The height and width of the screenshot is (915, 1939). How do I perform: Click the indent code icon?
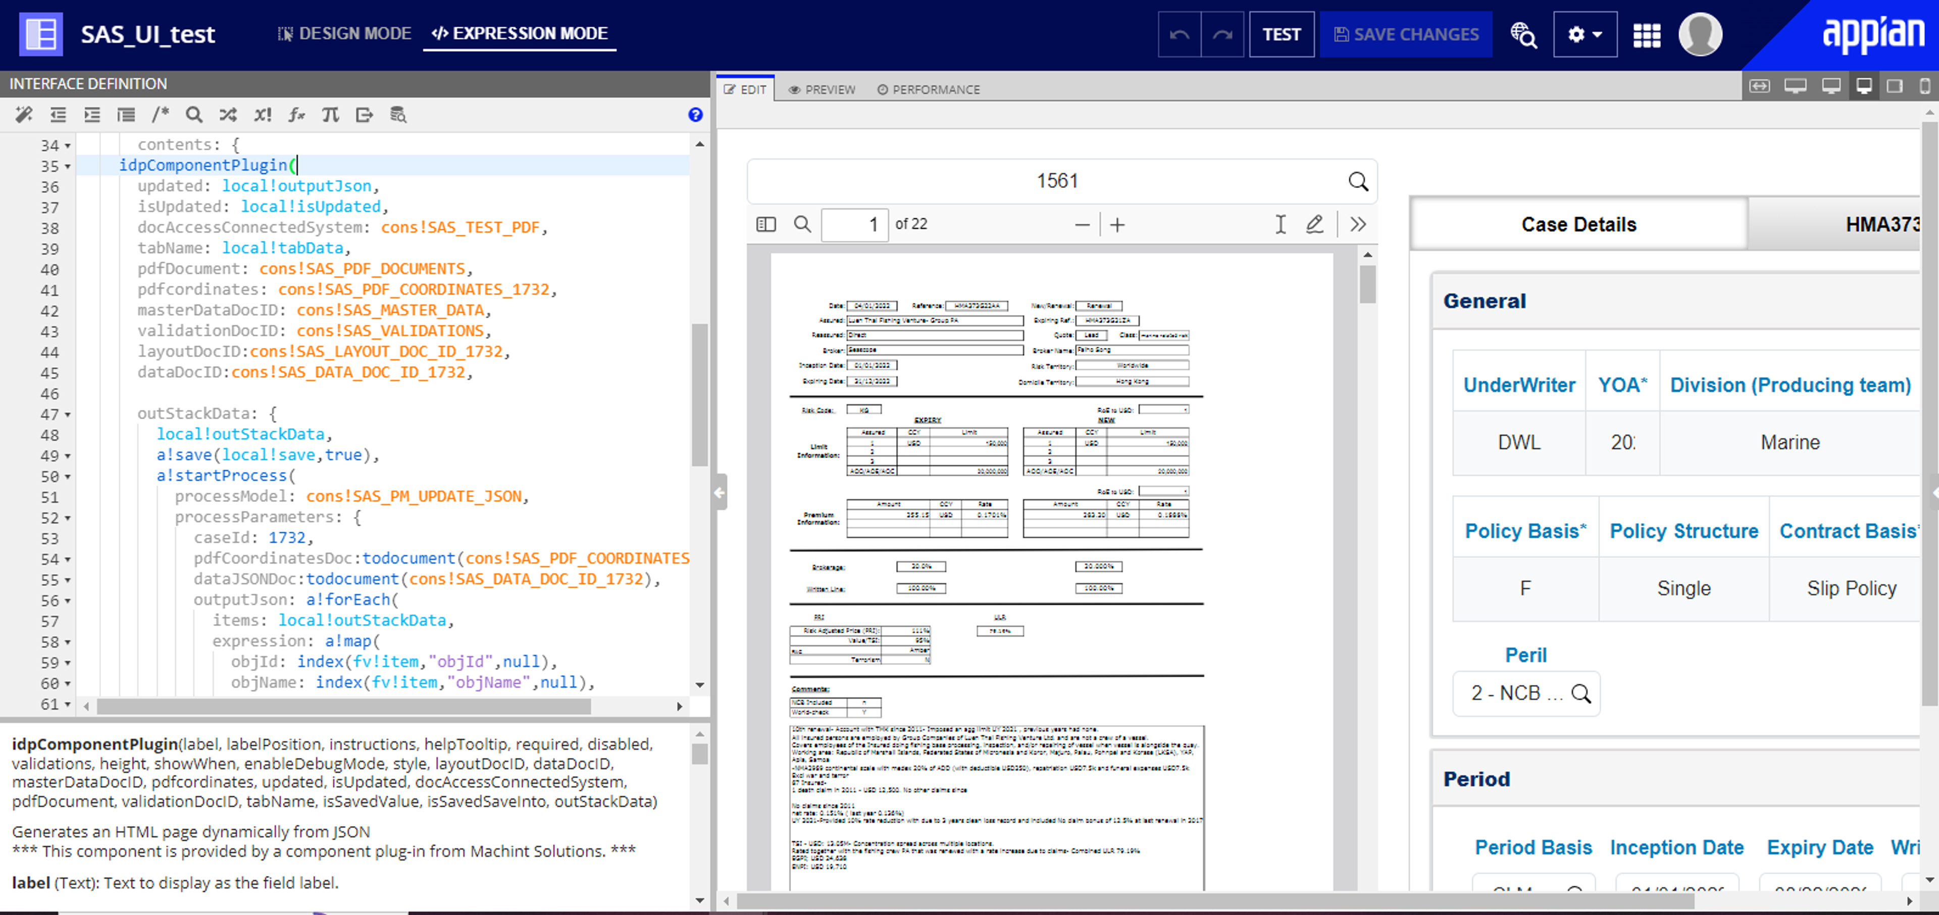[92, 114]
